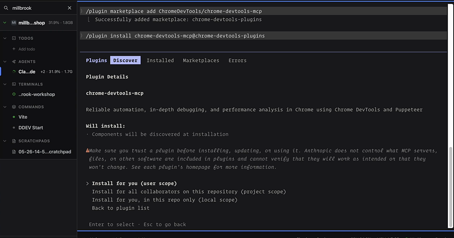Image resolution: width=454 pixels, height=238 pixels.
Task: Click the green status dot for Vite
Action: click(x=14, y=117)
